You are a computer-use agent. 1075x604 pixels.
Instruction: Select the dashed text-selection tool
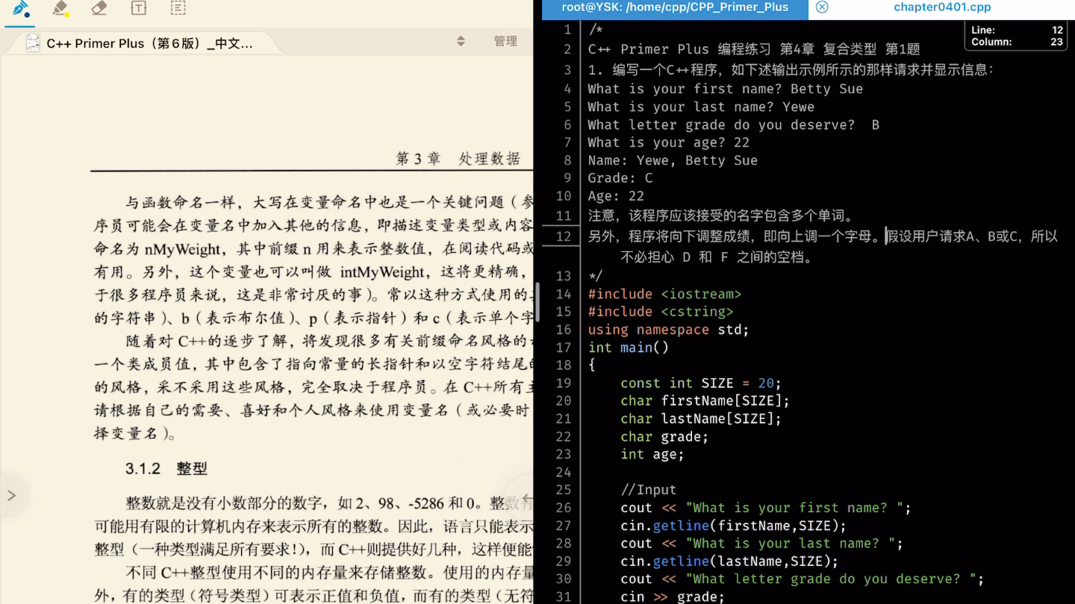point(178,8)
